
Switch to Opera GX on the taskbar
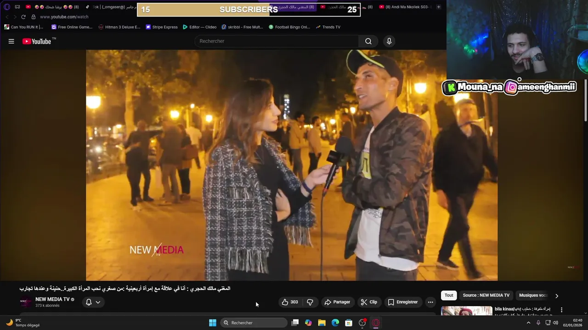(376, 323)
